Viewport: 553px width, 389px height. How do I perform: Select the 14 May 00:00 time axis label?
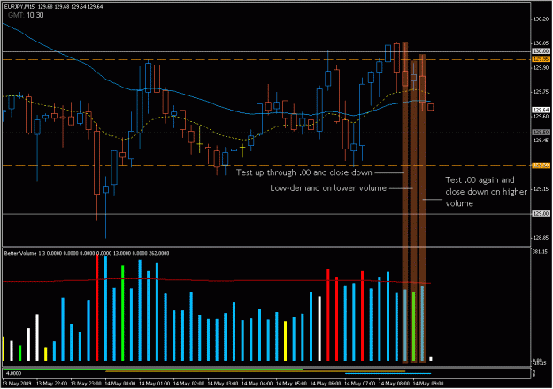(120, 384)
